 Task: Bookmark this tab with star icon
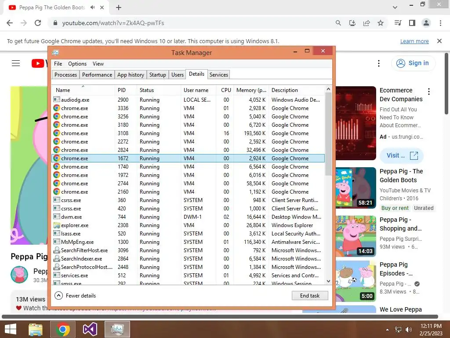coord(381,23)
